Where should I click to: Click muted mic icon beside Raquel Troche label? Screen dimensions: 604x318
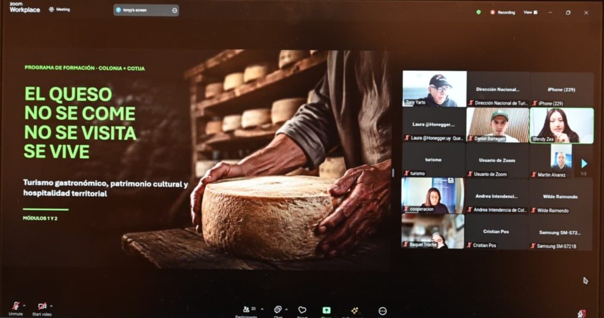click(x=406, y=245)
